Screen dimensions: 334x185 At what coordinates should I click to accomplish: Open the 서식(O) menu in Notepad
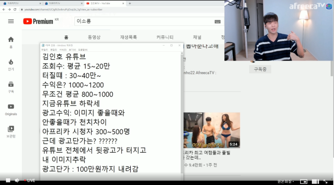click(63, 50)
